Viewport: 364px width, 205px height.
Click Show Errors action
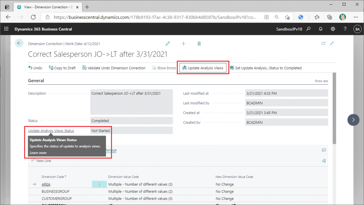click(164, 68)
